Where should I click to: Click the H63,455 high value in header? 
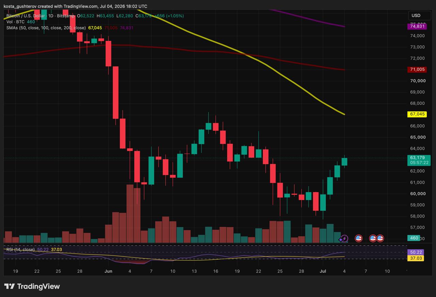[106, 16]
